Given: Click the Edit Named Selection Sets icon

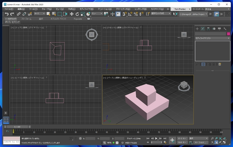Looking at the screenshot, I should pyautogui.click(x=148, y=14).
